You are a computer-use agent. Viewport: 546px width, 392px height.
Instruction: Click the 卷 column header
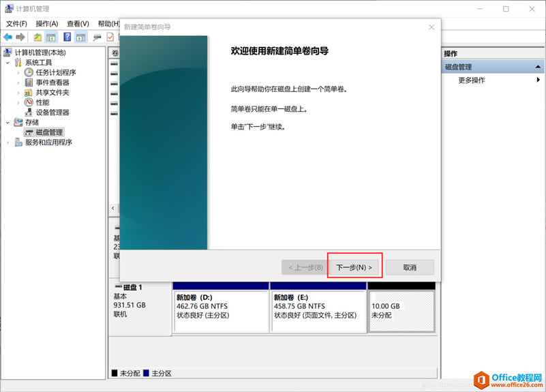tap(115, 53)
